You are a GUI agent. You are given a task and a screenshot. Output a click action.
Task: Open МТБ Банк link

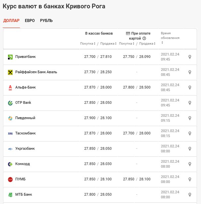coord(24,194)
